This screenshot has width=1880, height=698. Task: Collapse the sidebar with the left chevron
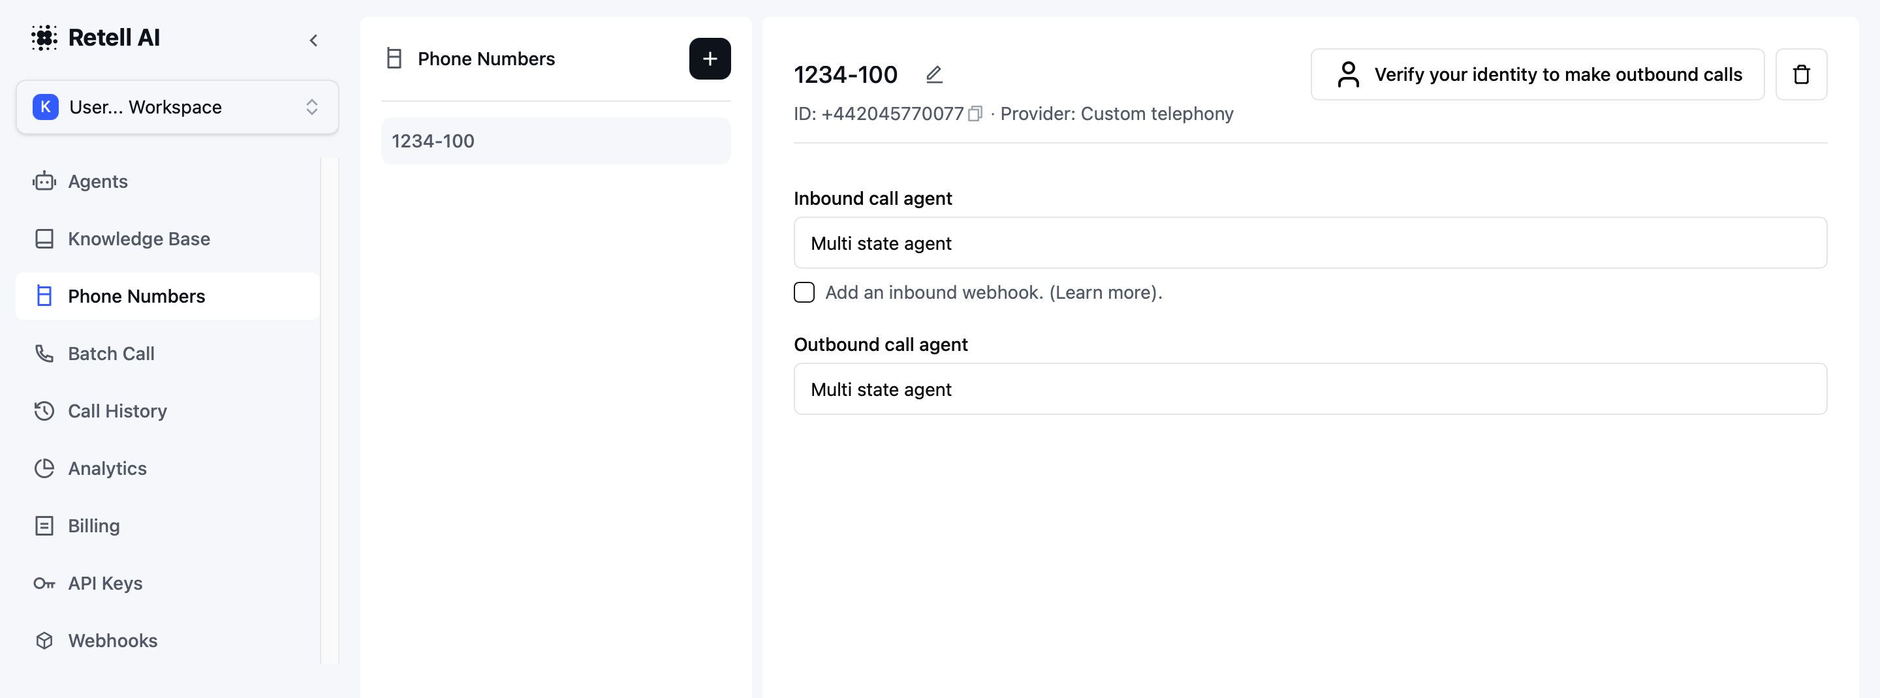coord(313,41)
